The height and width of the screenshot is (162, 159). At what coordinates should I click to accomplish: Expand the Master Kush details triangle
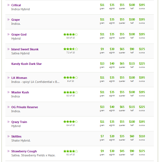[9, 92]
